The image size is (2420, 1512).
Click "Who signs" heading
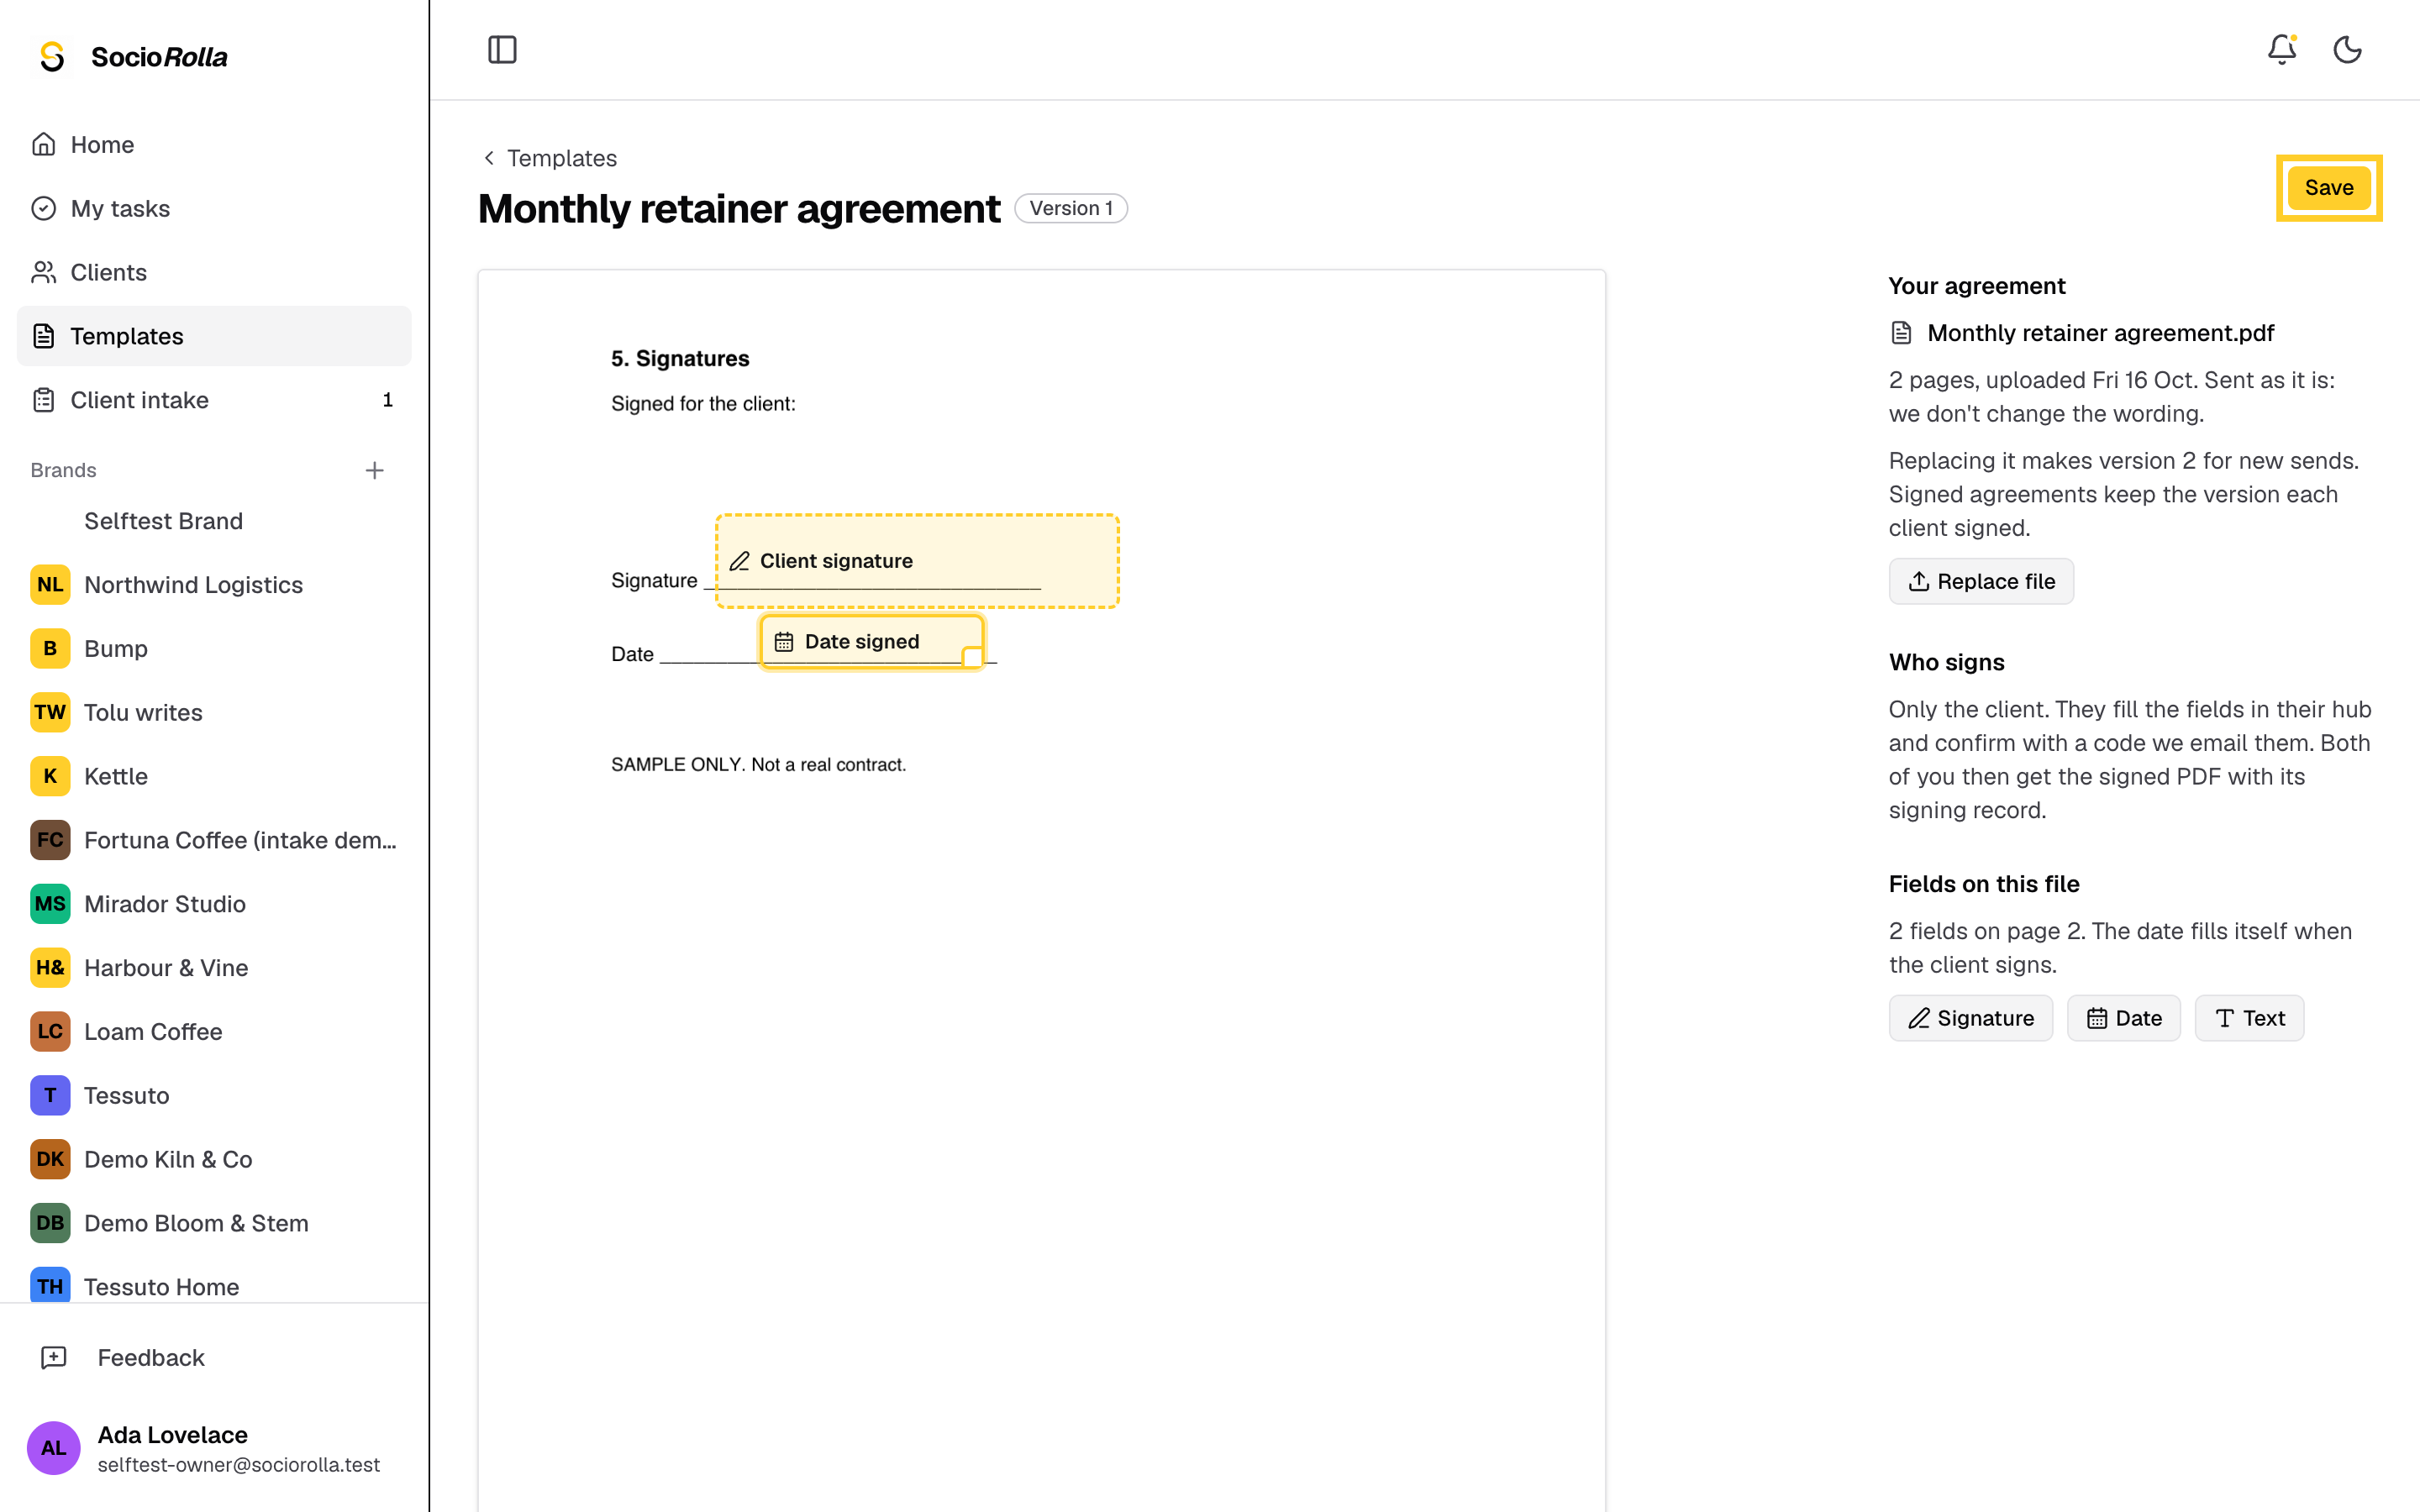click(1946, 662)
